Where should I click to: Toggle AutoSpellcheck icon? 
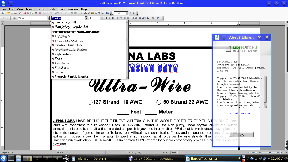40,13
